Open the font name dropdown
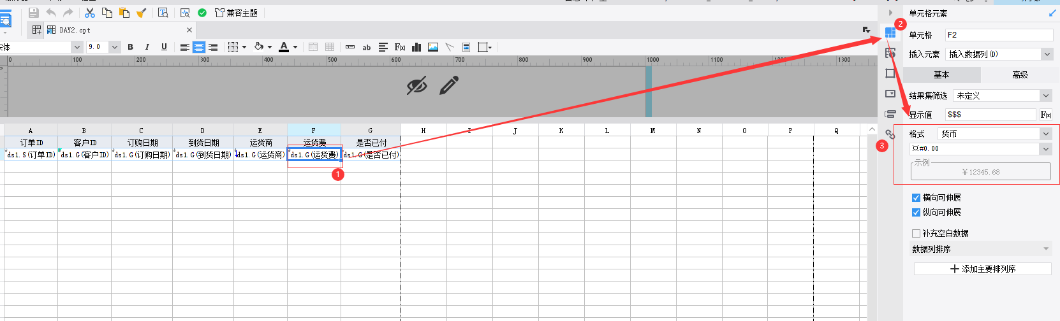This screenshot has height=321, width=1060. click(77, 47)
